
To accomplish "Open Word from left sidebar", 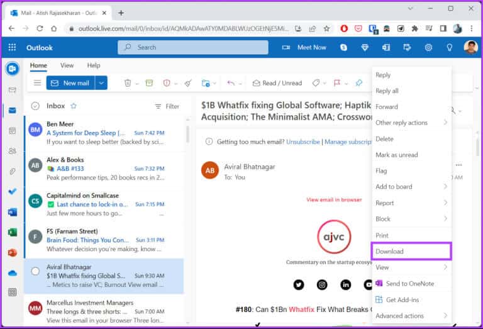I will 13,212.
